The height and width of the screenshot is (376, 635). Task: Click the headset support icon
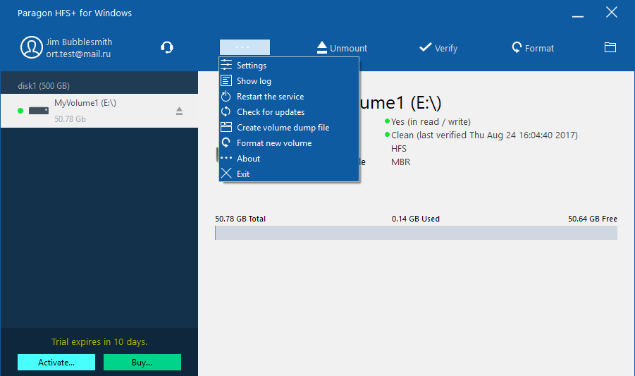tap(167, 48)
